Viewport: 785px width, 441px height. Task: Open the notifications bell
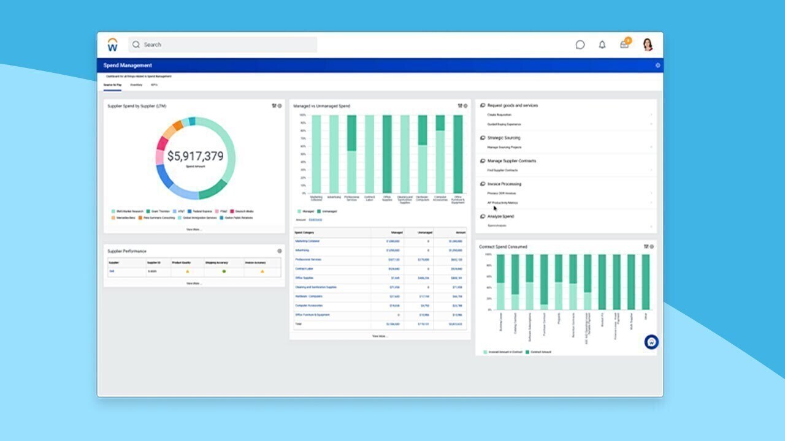(602, 45)
